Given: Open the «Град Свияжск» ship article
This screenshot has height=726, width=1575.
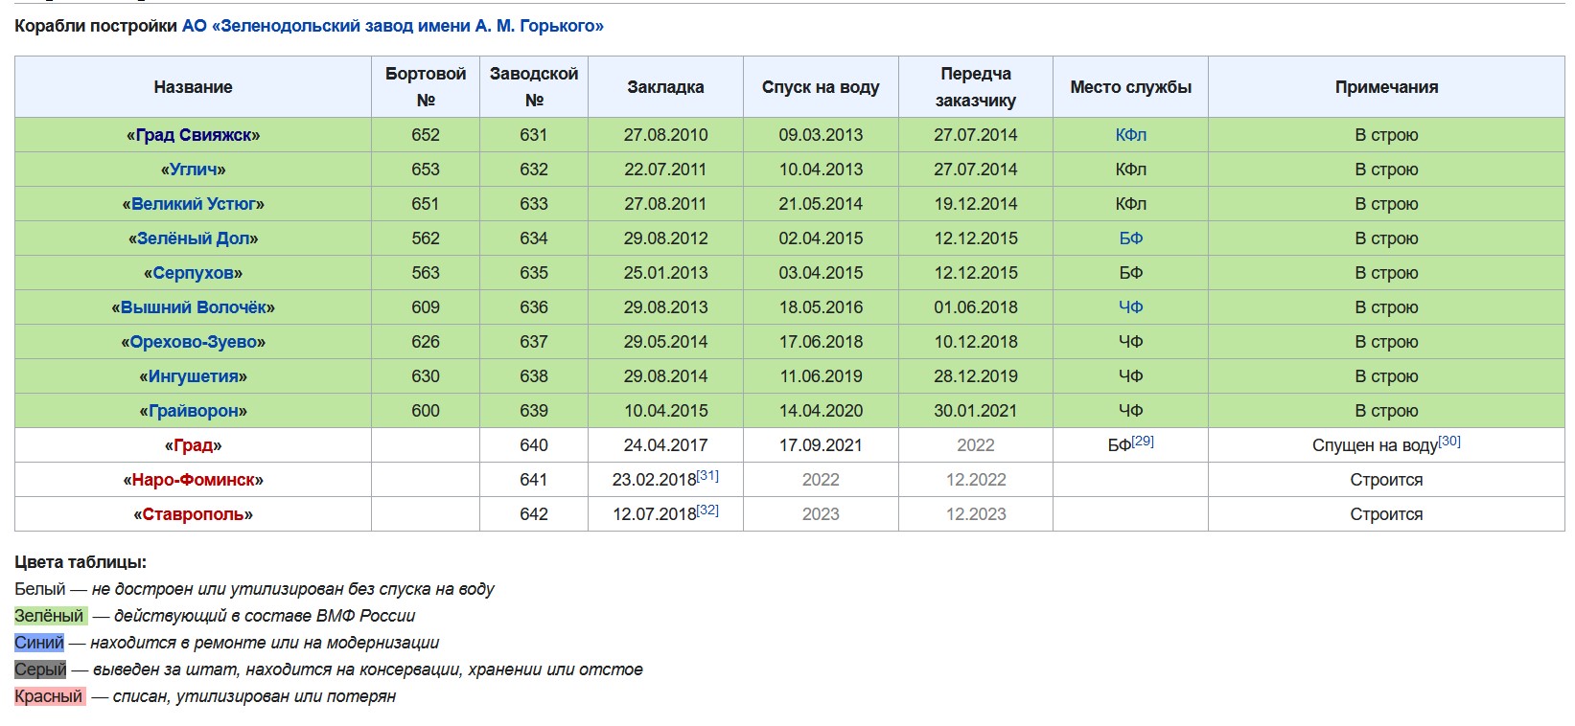Looking at the screenshot, I should 194,135.
